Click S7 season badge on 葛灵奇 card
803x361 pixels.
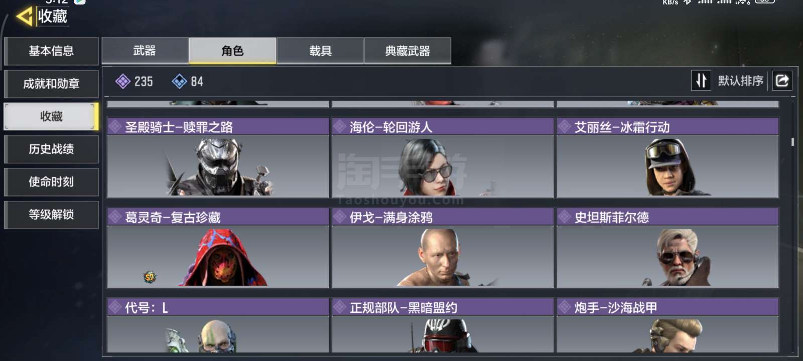(150, 277)
